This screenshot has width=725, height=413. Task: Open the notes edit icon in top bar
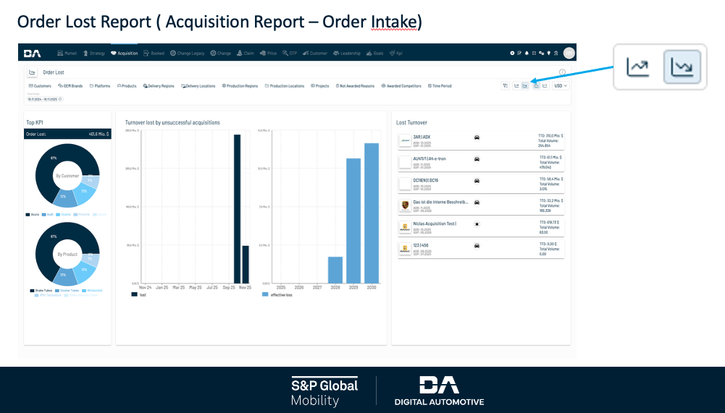519,53
